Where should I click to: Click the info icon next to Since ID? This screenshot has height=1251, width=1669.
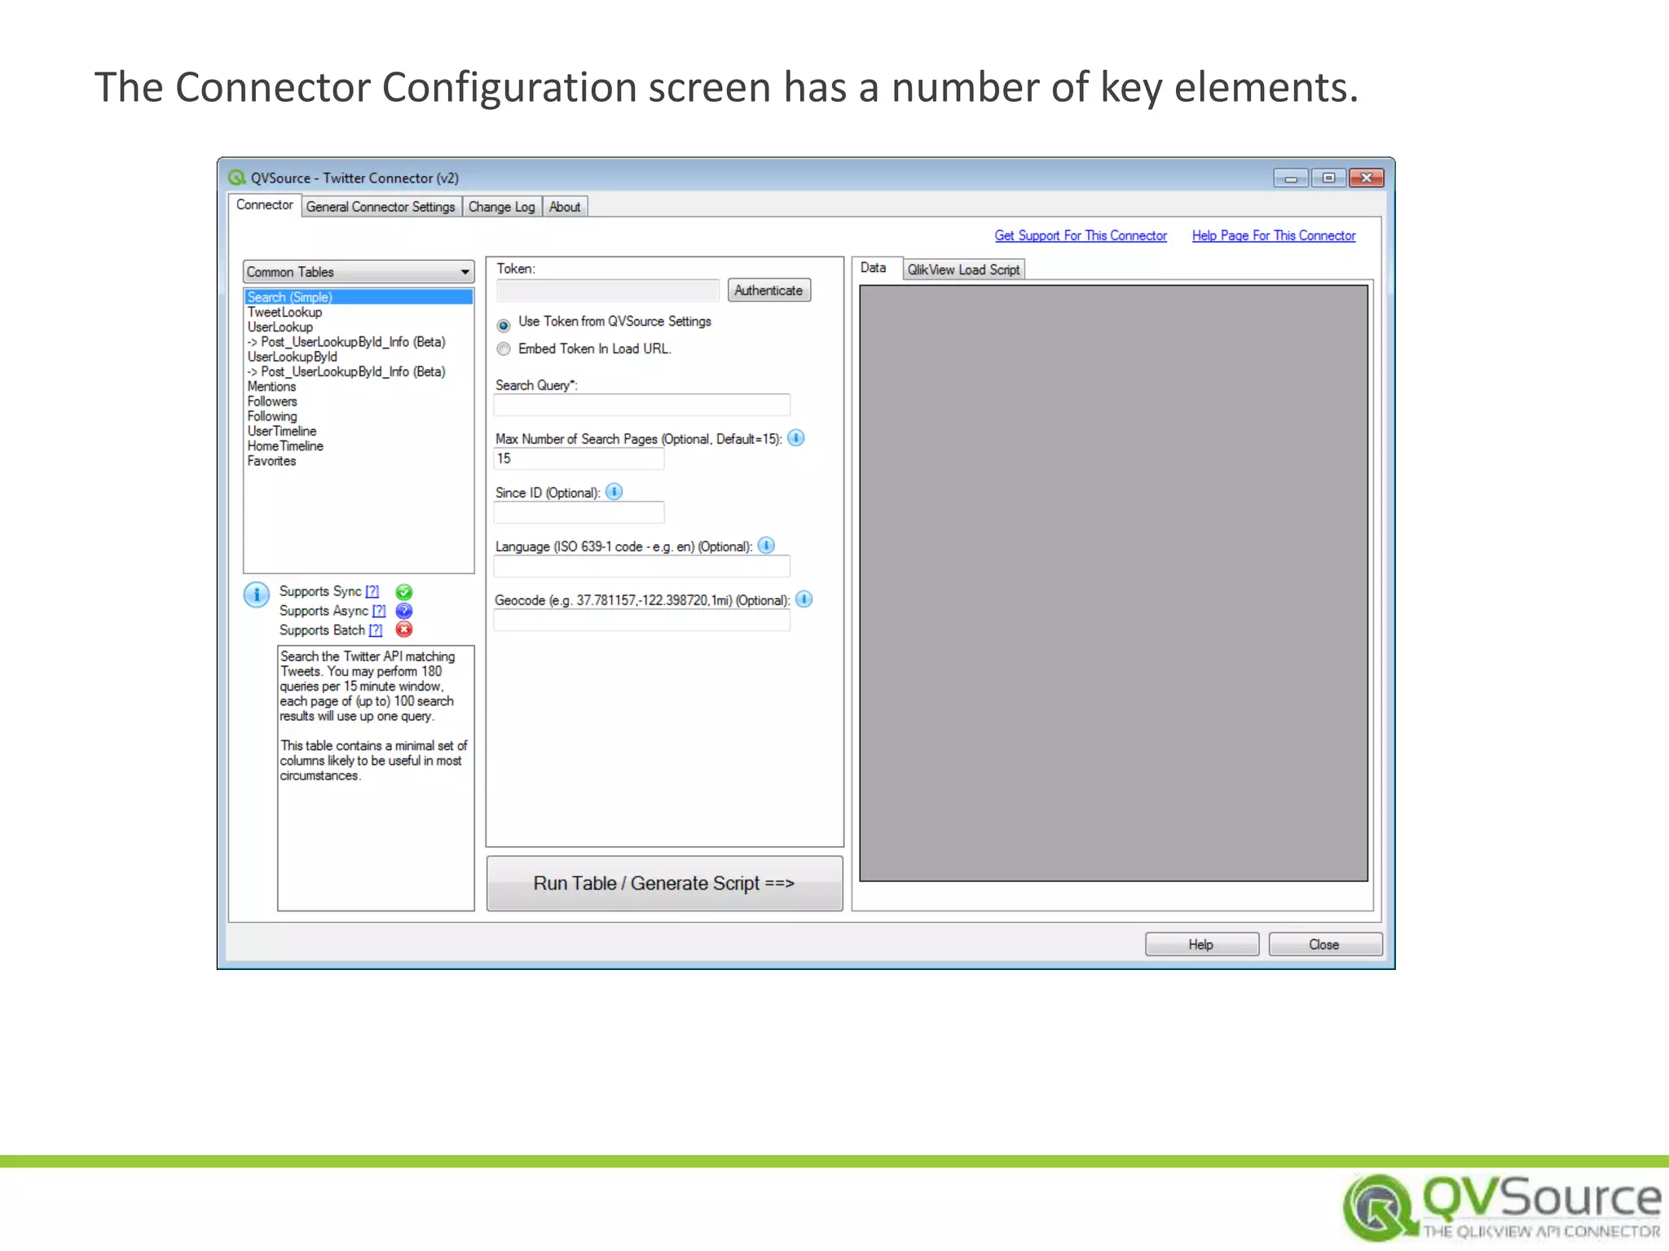click(x=614, y=492)
